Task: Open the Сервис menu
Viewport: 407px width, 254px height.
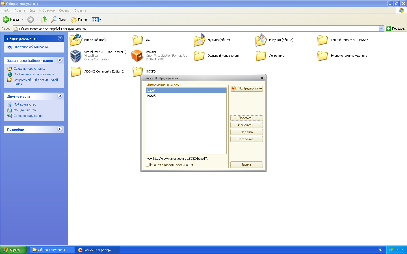Action: click(64, 10)
